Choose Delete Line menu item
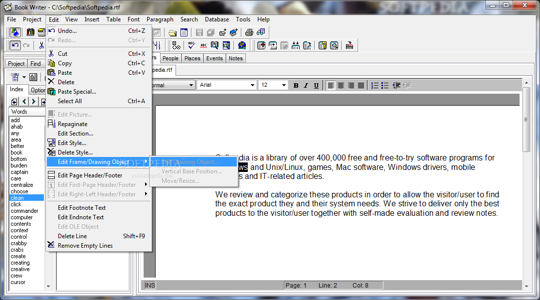Viewport: 540px width, 300px height. coord(99,236)
